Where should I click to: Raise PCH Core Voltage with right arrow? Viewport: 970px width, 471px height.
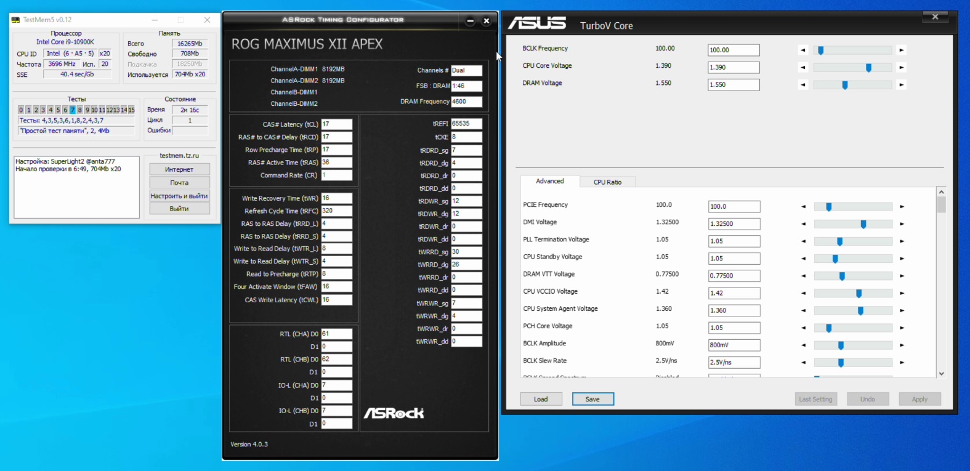point(902,328)
